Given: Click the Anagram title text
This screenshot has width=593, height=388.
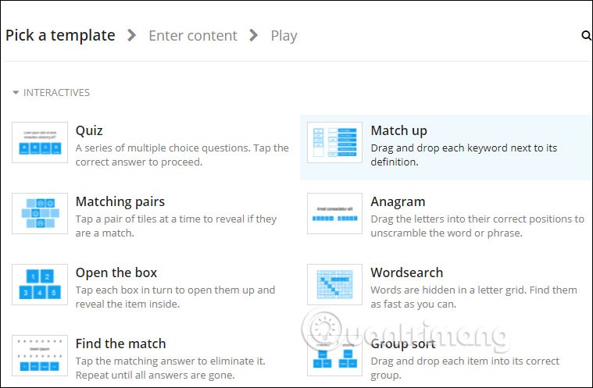Looking at the screenshot, I should point(398,201).
